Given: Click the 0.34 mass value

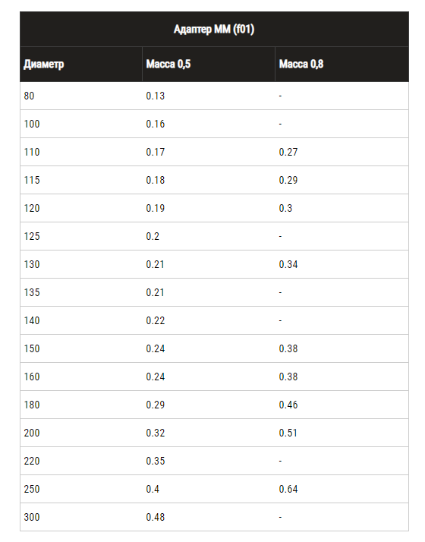Looking at the screenshot, I should [288, 264].
